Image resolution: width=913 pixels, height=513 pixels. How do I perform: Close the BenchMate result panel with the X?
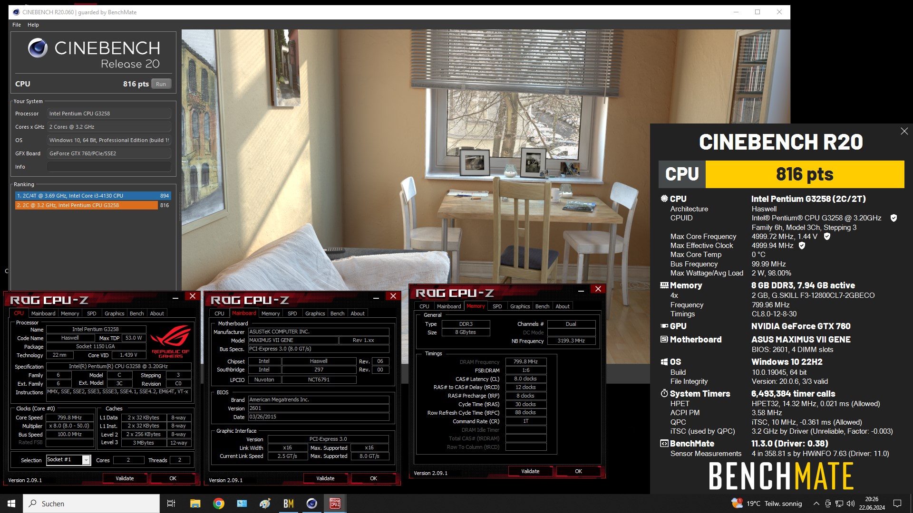click(x=904, y=131)
